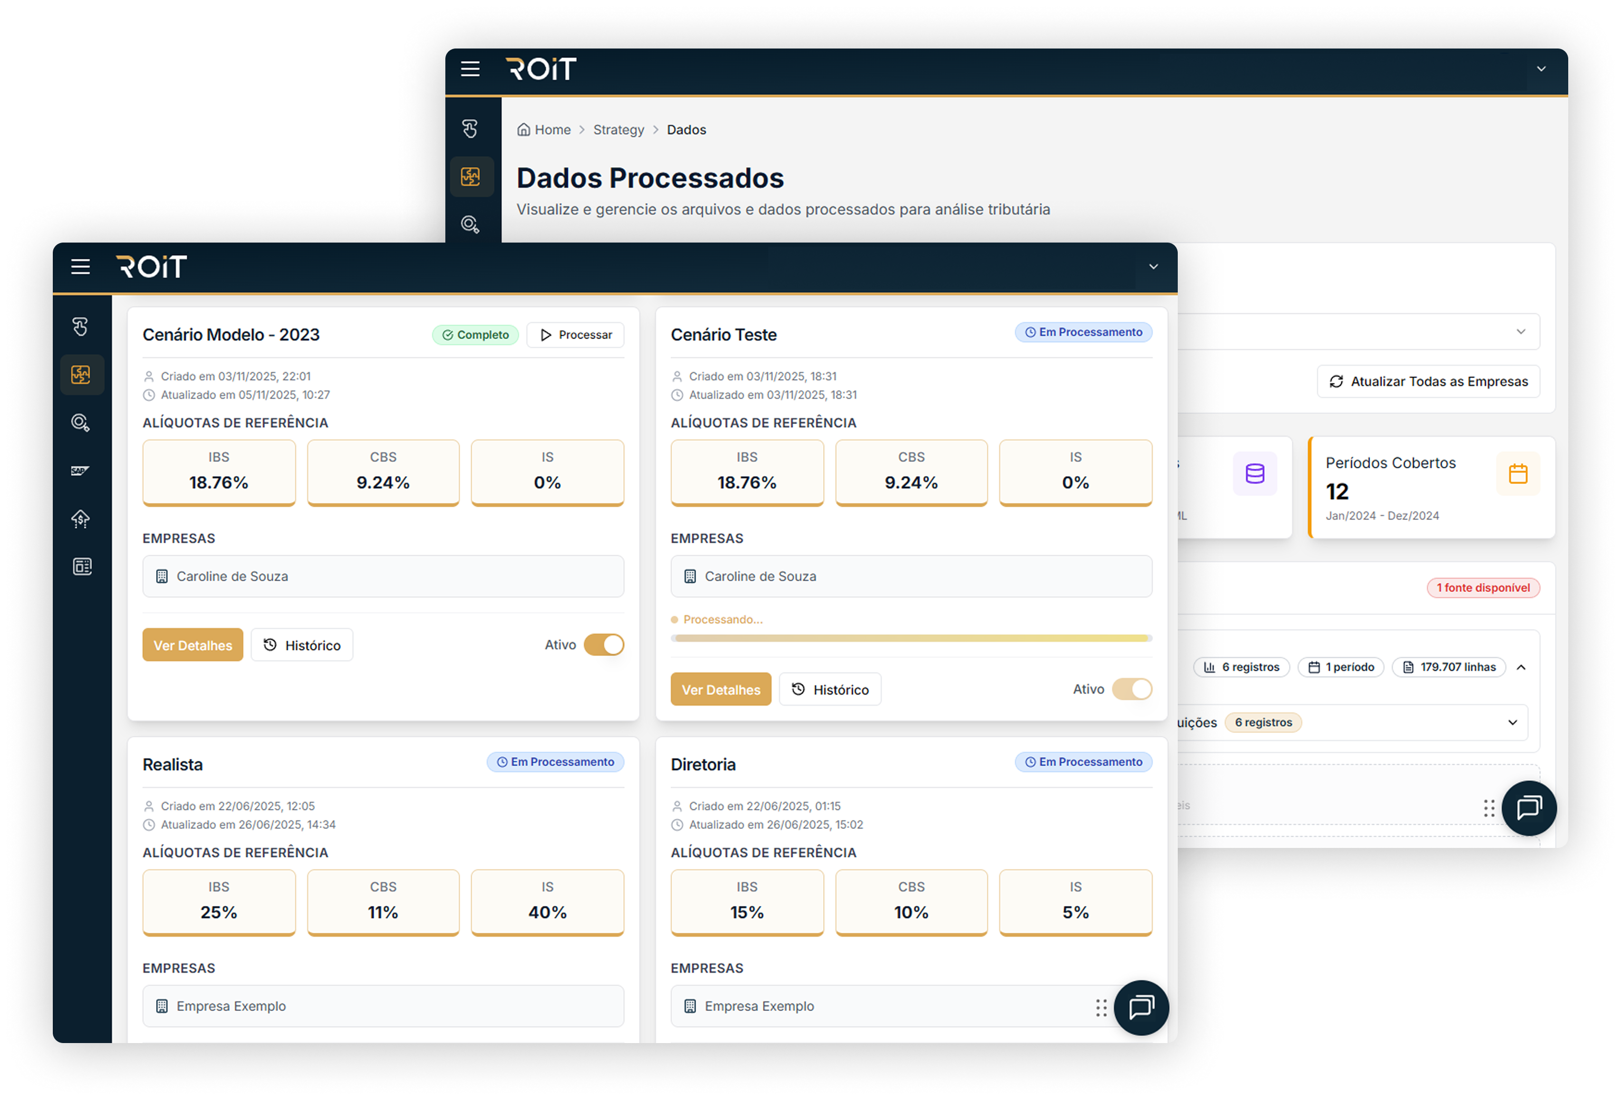Click Processar on Cenário Modelo - 2023
Screen dimensions: 1621x1100
(576, 335)
